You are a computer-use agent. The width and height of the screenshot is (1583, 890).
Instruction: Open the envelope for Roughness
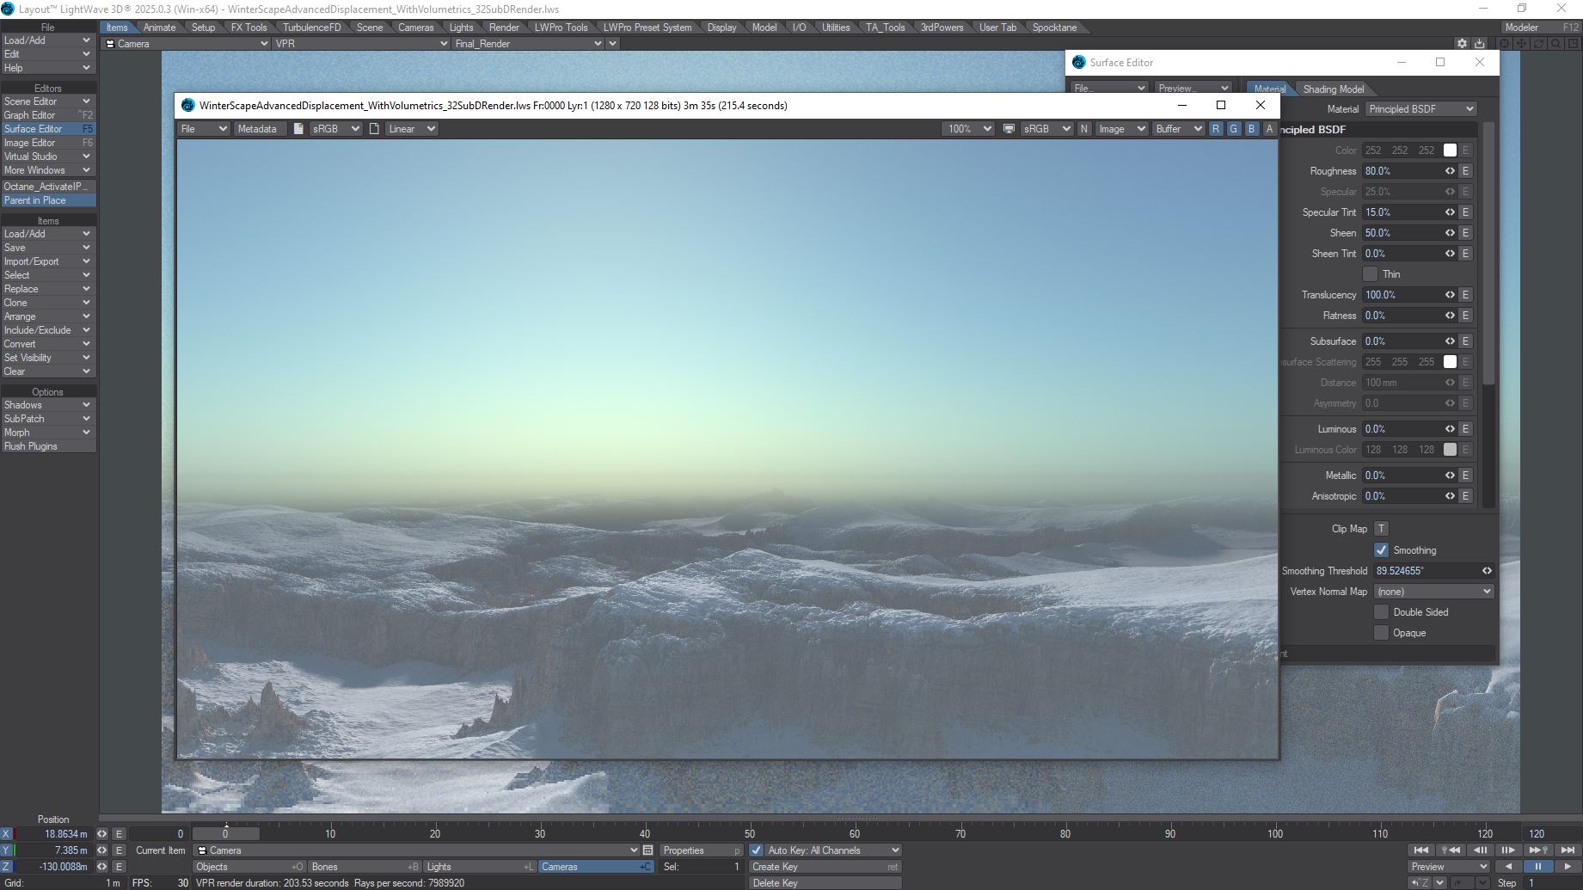click(1466, 171)
